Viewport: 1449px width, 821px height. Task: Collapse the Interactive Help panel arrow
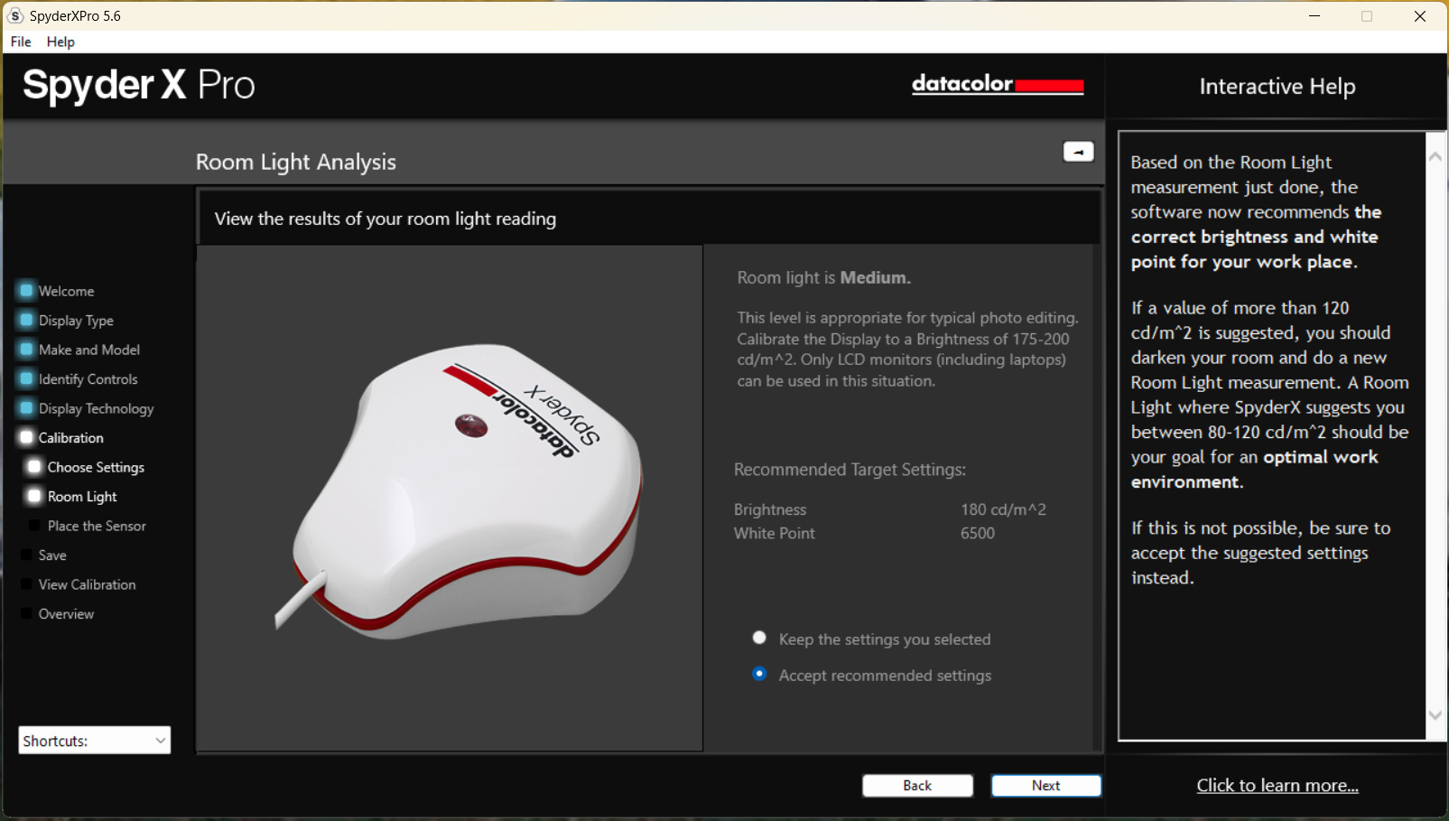[1078, 152]
